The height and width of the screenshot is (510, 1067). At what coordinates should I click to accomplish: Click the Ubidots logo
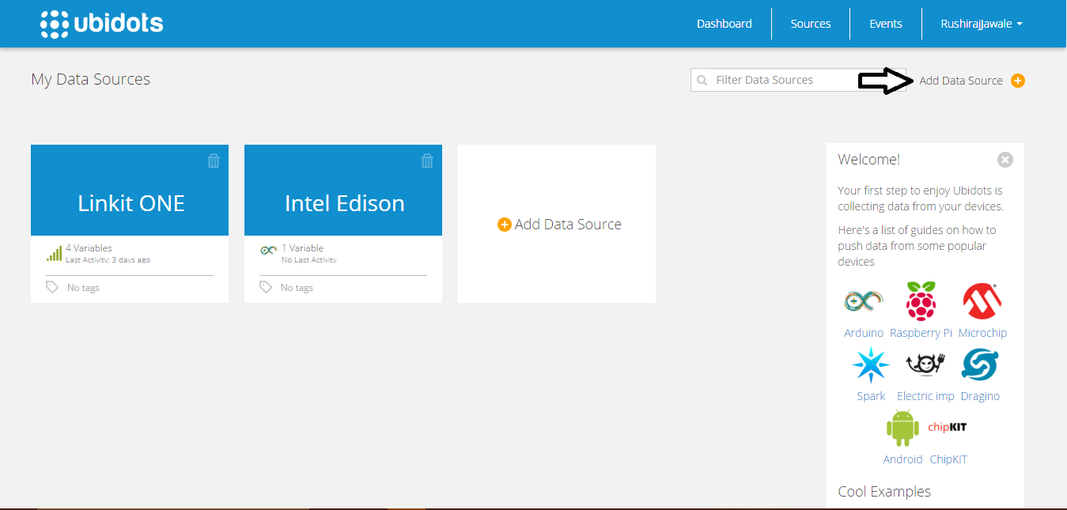[x=101, y=24]
